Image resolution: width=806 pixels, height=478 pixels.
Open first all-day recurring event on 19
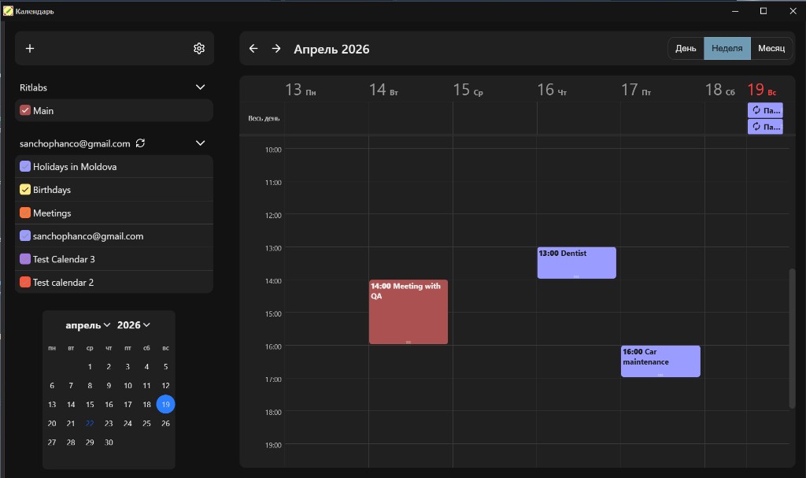tap(765, 110)
